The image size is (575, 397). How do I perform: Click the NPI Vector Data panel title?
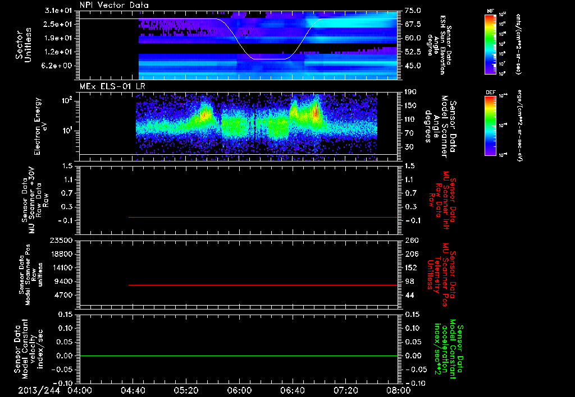[x=114, y=5]
